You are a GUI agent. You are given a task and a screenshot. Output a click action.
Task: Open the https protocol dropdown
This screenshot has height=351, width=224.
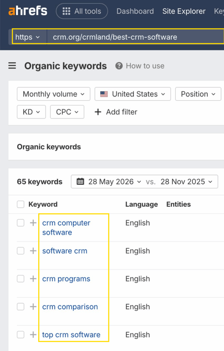coord(28,37)
